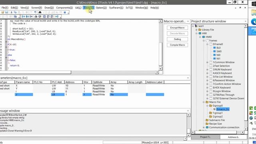Click code editor scroll-down arrow
This screenshot has width=256, height=144.
[x=160, y=69]
